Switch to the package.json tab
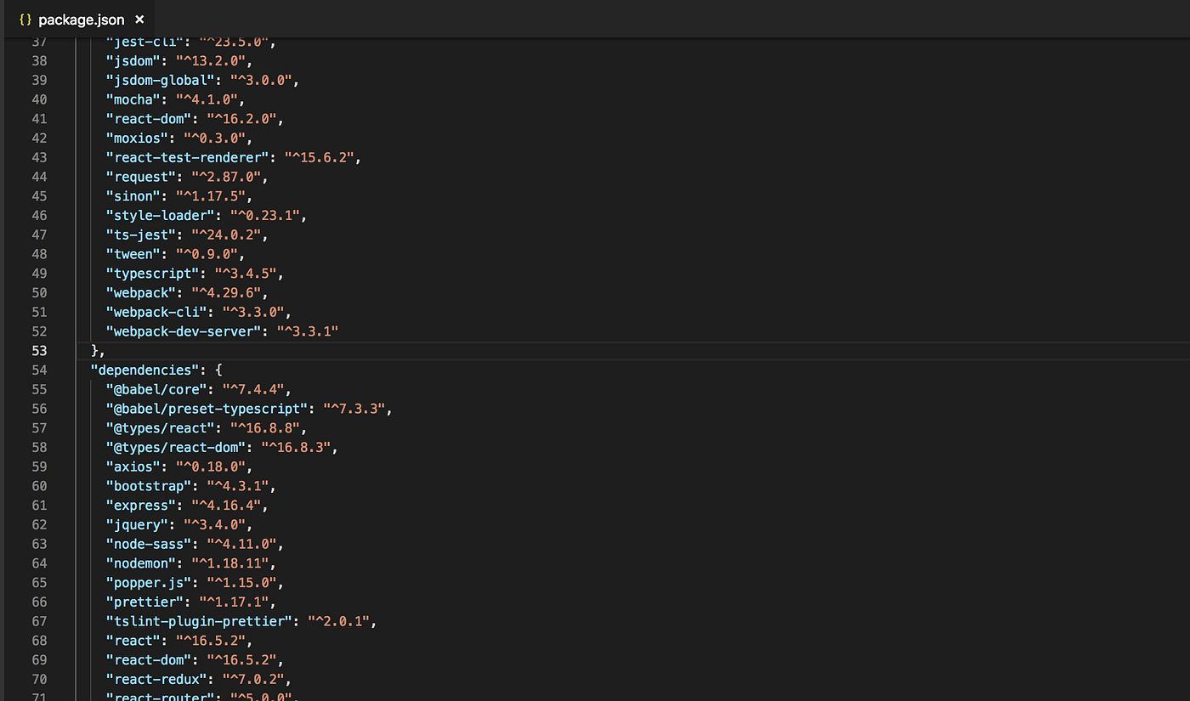1190x701 pixels. [x=81, y=19]
